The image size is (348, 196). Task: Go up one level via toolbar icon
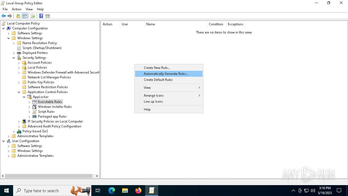[18, 16]
